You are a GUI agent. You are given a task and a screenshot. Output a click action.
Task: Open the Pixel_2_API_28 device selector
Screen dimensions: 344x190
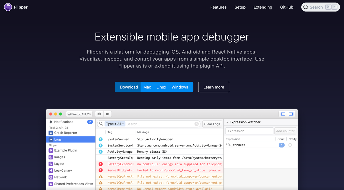coord(79,114)
